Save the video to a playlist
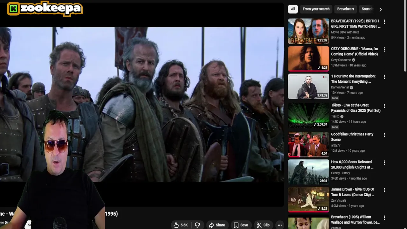 point(241,225)
